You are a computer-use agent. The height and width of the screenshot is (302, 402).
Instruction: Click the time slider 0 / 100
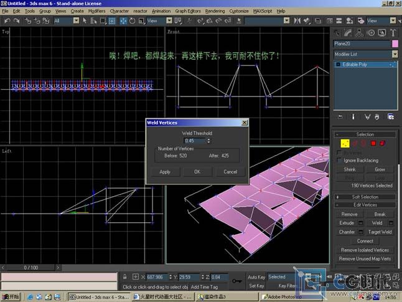coord(30,268)
